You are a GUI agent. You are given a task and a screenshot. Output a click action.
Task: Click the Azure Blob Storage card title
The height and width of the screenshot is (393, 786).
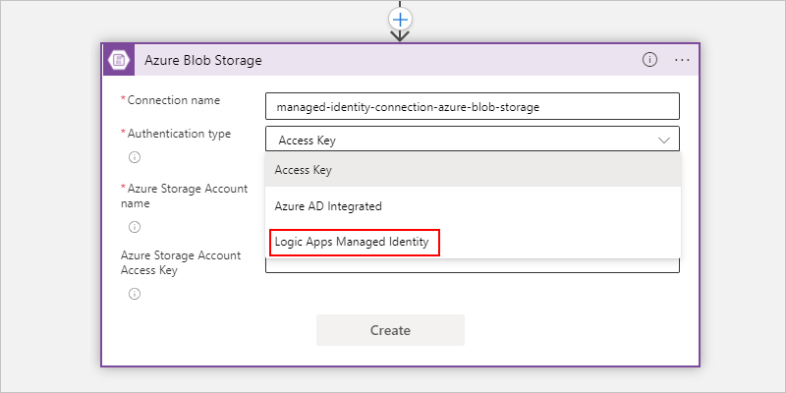203,61
